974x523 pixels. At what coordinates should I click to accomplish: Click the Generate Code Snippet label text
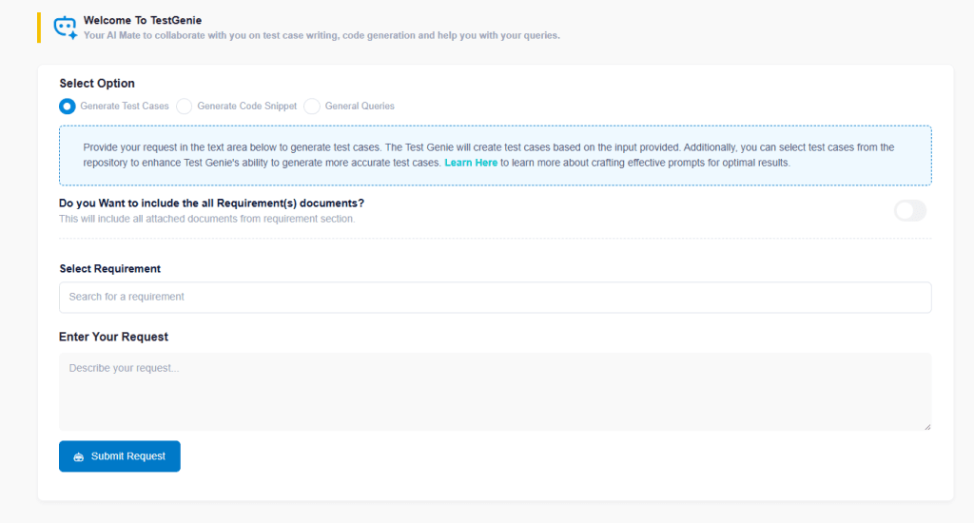[x=247, y=107]
